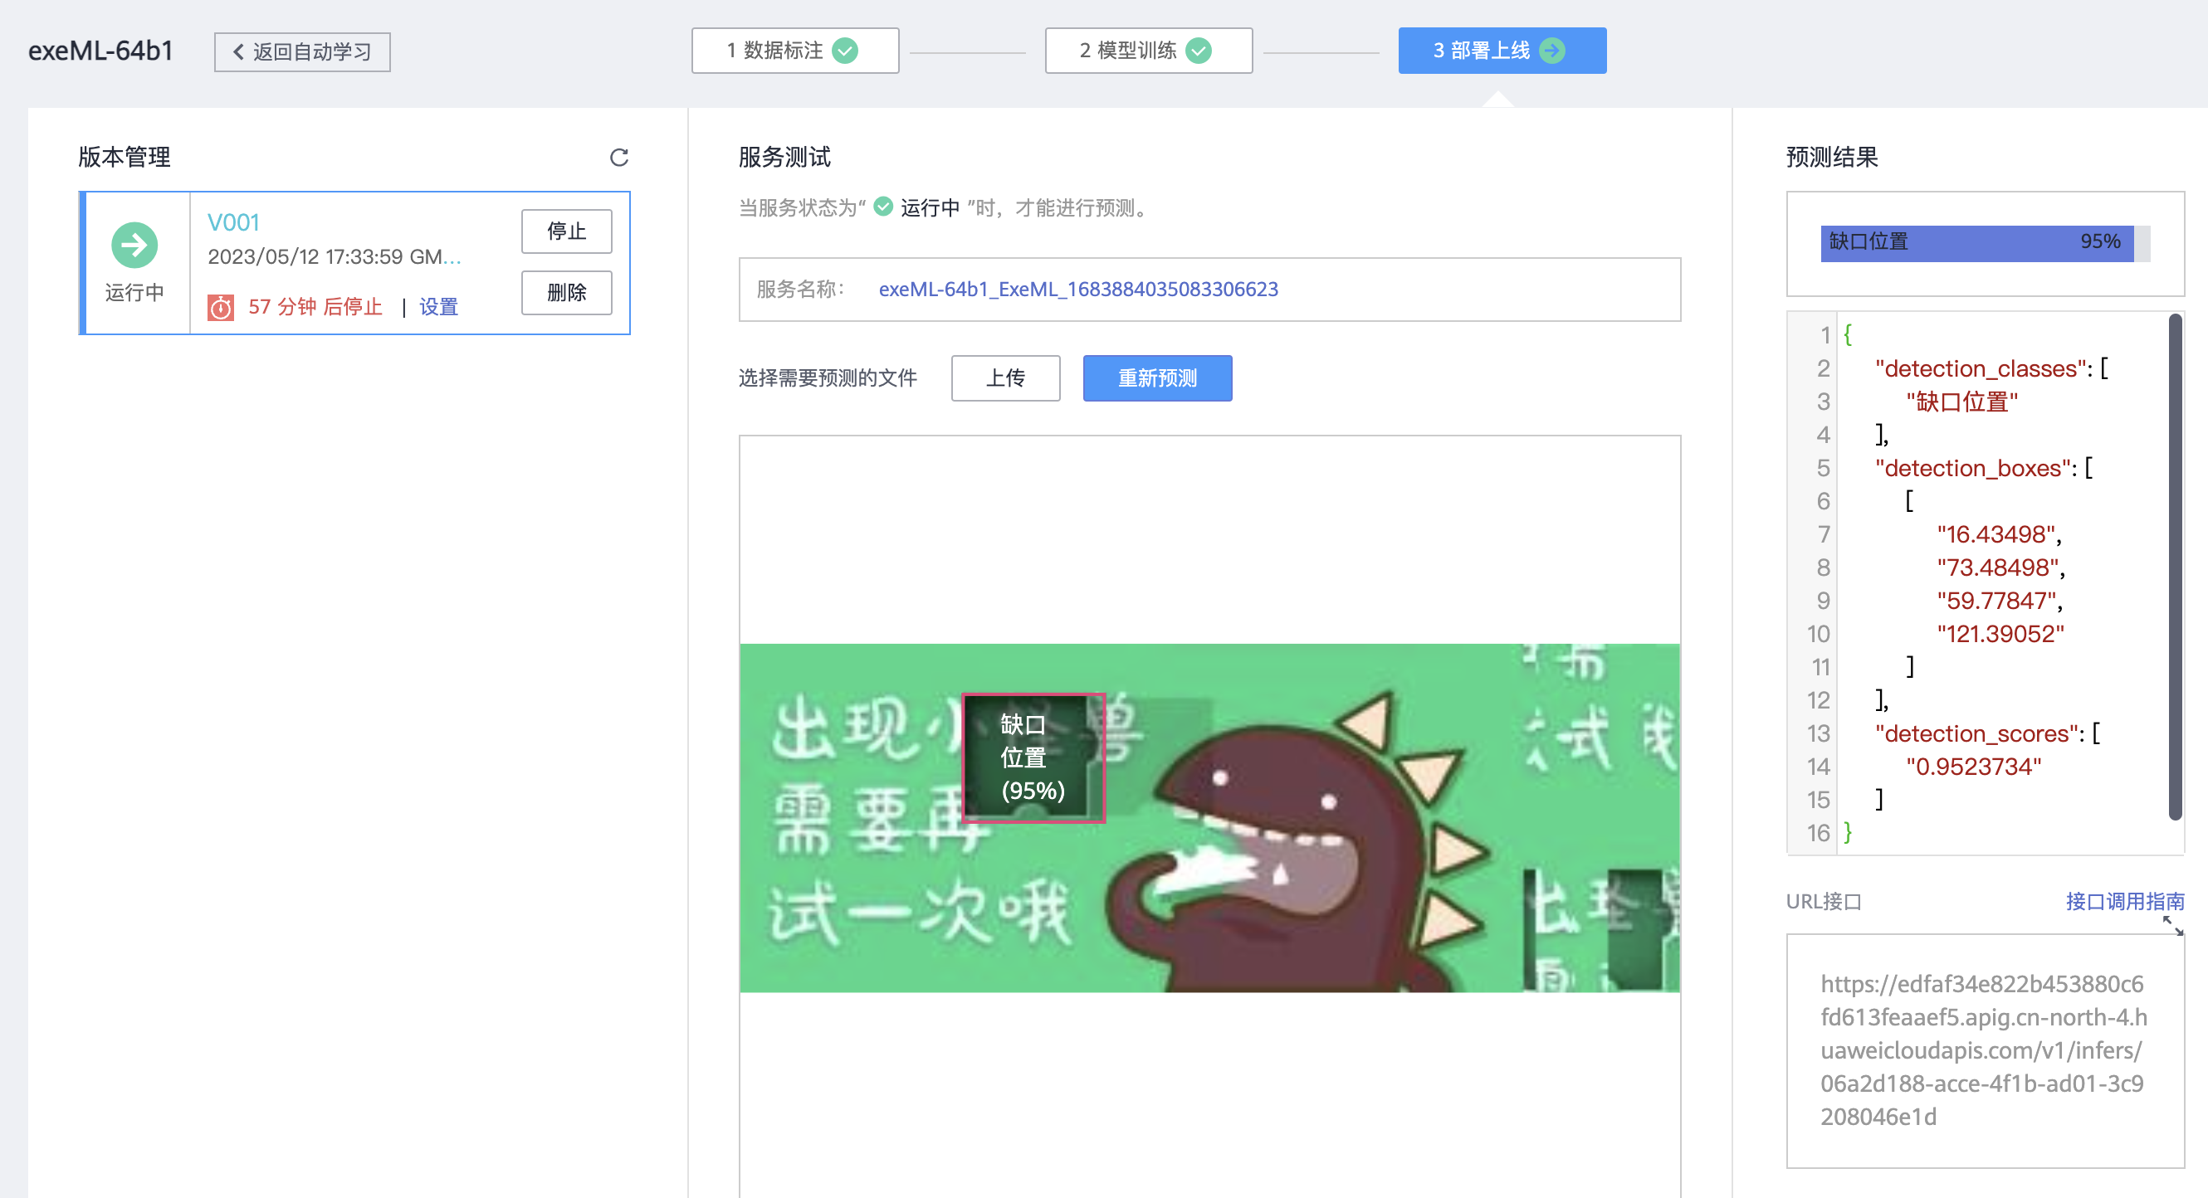Click the expand icon above the URL box
The height and width of the screenshot is (1198, 2208).
click(2172, 926)
